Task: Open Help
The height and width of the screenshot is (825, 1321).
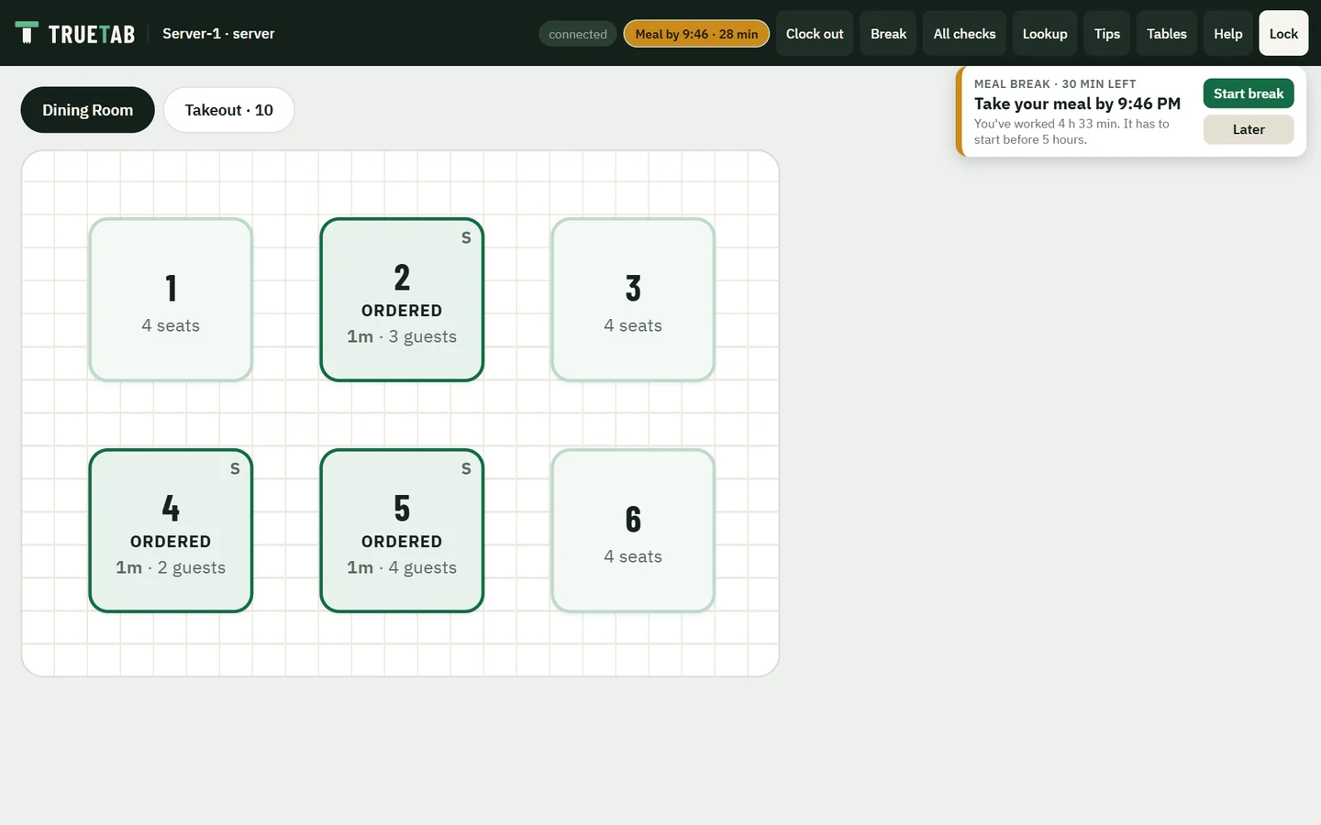Action: pyautogui.click(x=1227, y=34)
